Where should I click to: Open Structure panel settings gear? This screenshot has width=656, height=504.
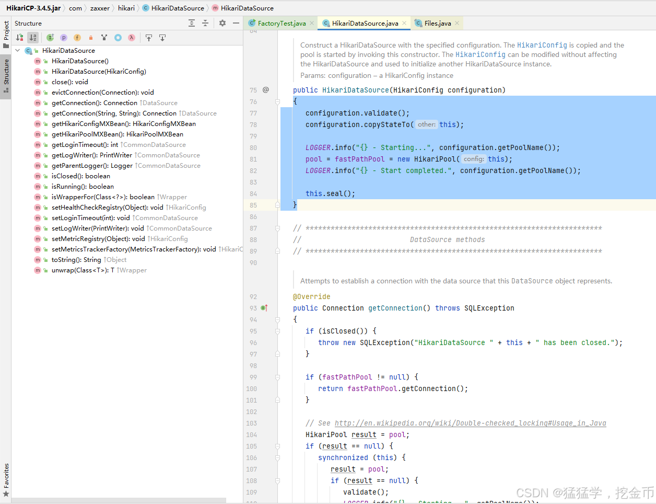click(222, 23)
